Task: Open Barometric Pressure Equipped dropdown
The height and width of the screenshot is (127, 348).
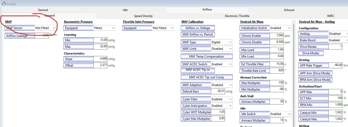Action: tap(104, 28)
